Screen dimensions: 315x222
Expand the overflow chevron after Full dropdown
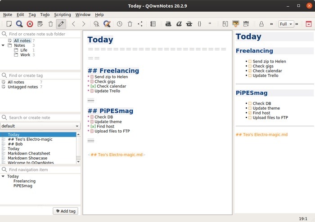(x=297, y=24)
